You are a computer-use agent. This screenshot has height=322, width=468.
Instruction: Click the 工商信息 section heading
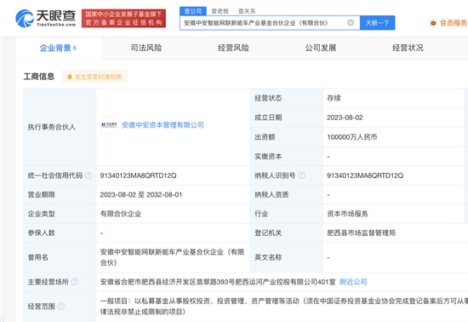[39, 77]
